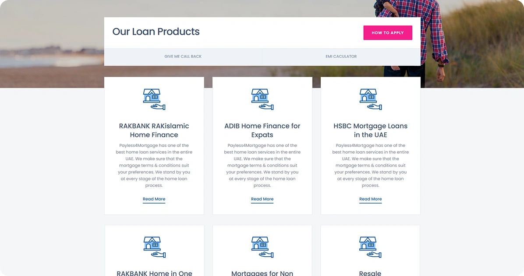Open the EMI CACULATOR tab
Viewport: 524px width, 276px height.
coord(341,57)
